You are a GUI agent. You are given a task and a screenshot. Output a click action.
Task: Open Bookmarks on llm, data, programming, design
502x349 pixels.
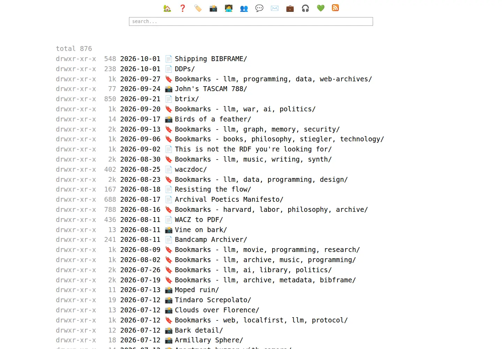click(261, 179)
